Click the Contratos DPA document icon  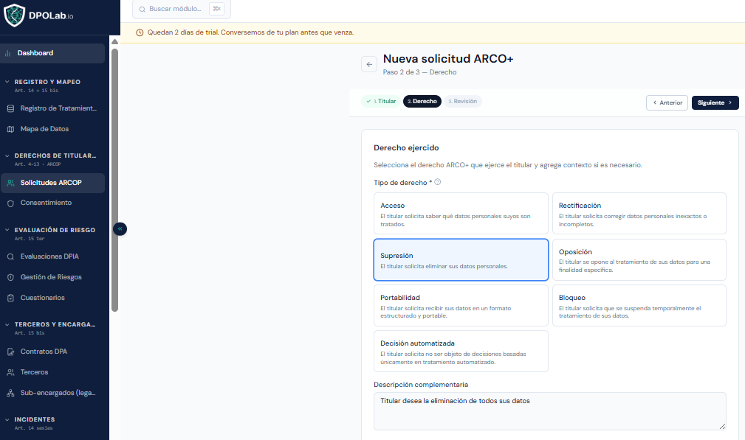tap(10, 352)
